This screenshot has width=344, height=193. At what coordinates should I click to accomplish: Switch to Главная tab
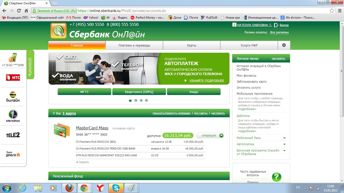coord(77,45)
